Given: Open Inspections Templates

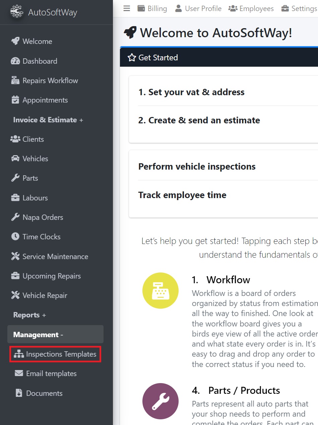Looking at the screenshot, I should (55, 354).
